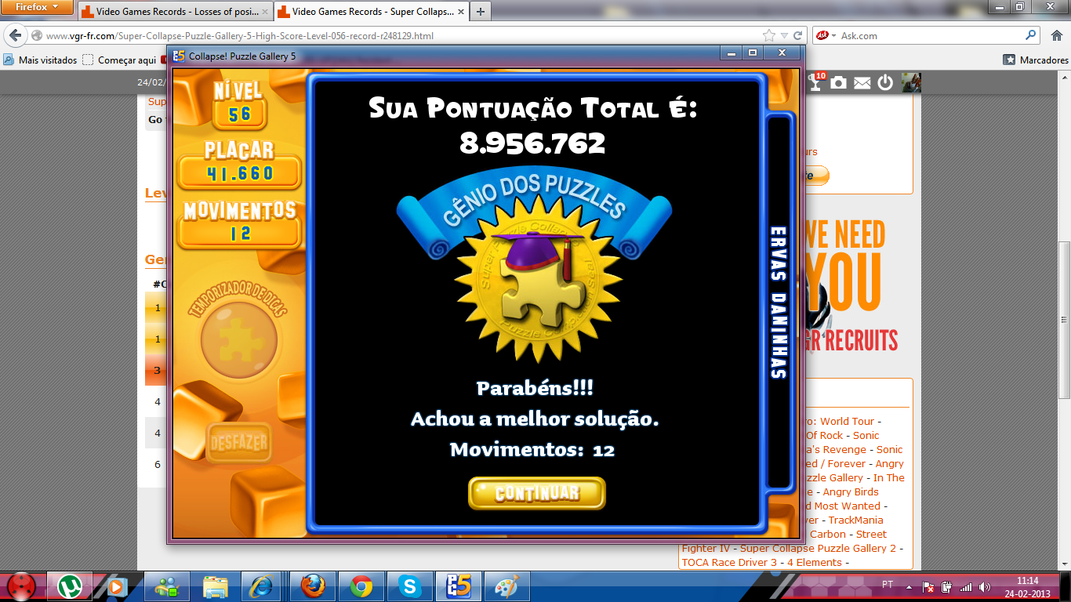This screenshot has width=1071, height=602.
Task: Open the TOCA Race Driver 3 link
Action: pos(728,562)
